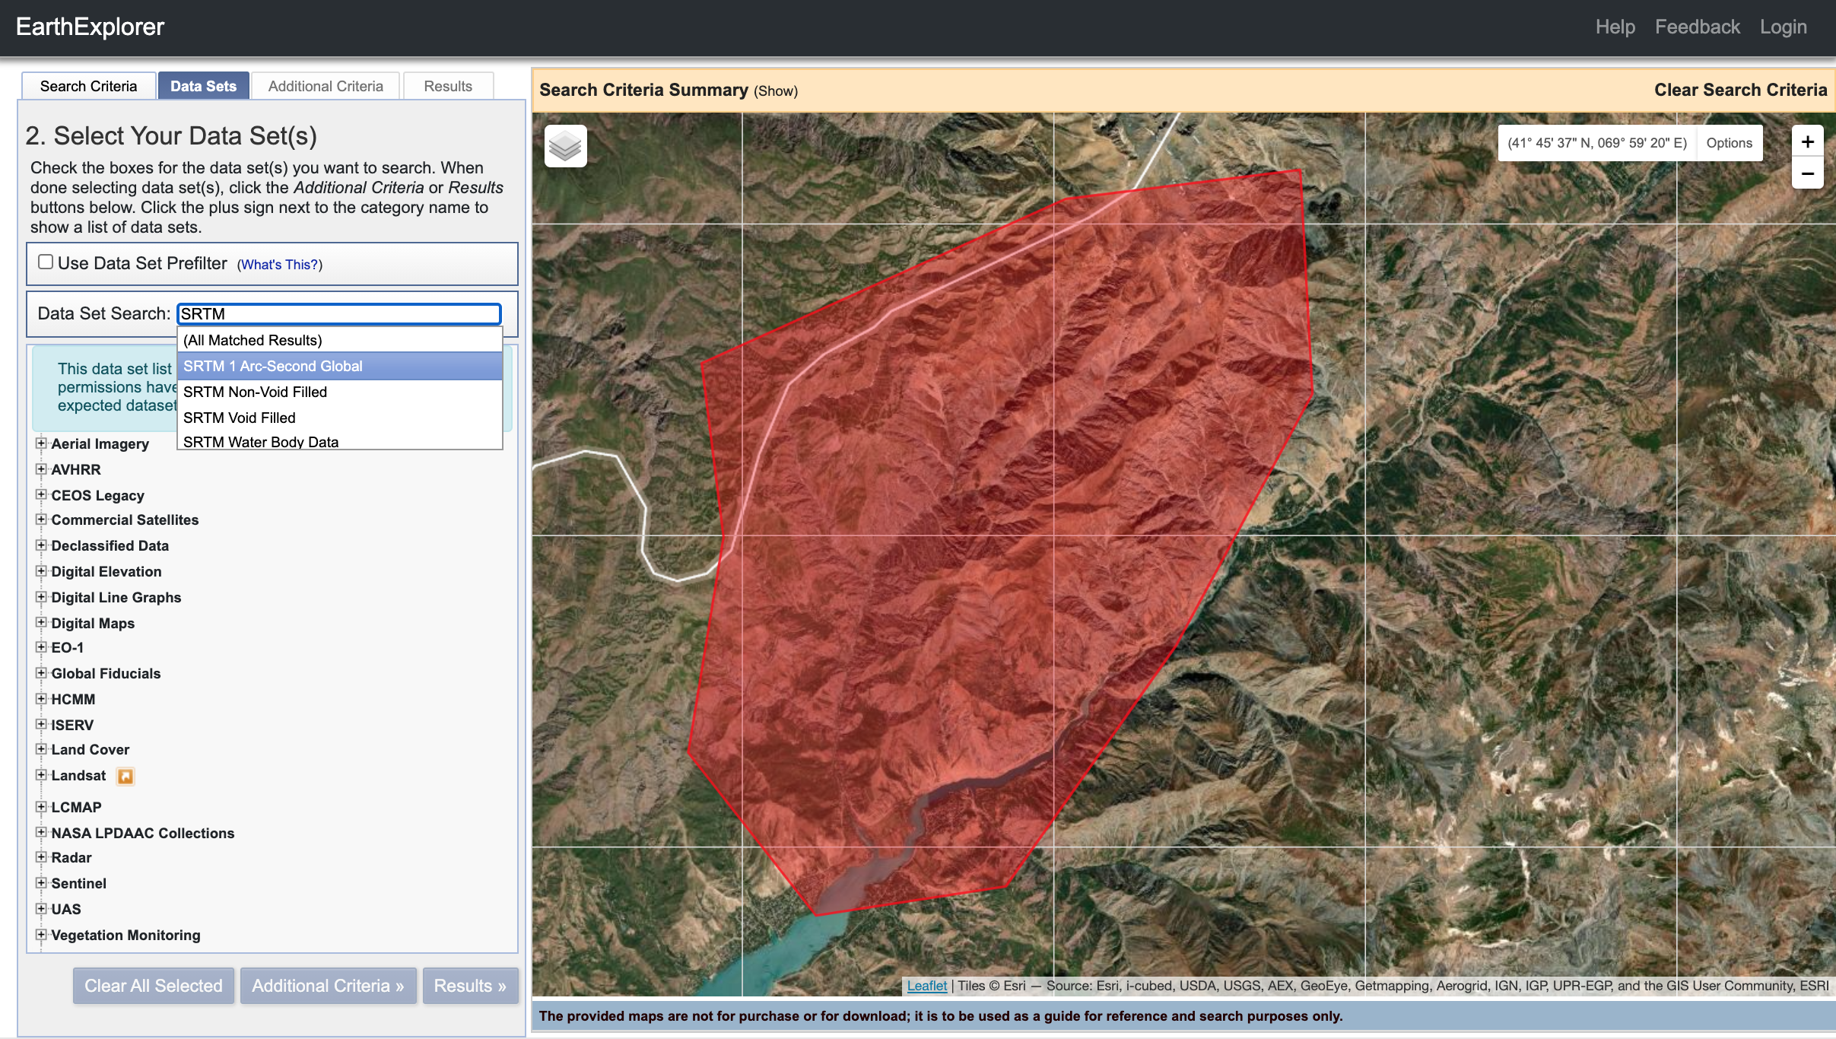Click the Login link in top nav

pos(1784,25)
